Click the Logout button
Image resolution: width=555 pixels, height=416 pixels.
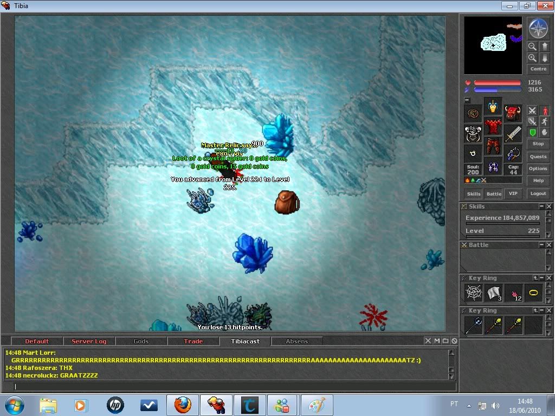538,193
